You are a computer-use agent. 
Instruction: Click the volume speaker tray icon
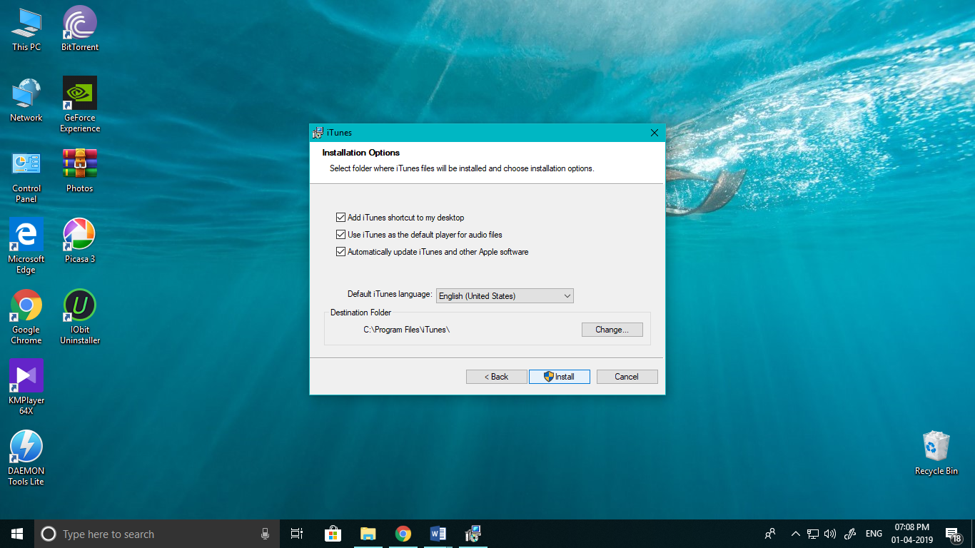click(829, 534)
